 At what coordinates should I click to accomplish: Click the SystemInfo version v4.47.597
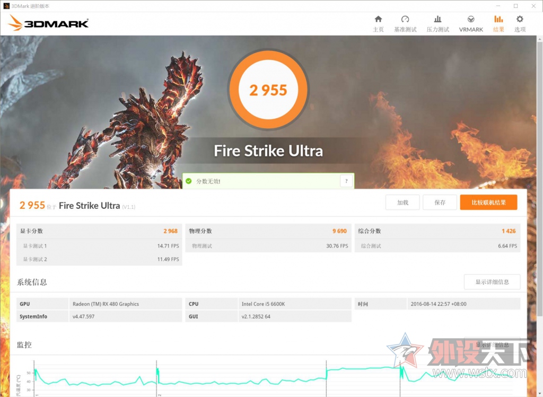click(83, 316)
